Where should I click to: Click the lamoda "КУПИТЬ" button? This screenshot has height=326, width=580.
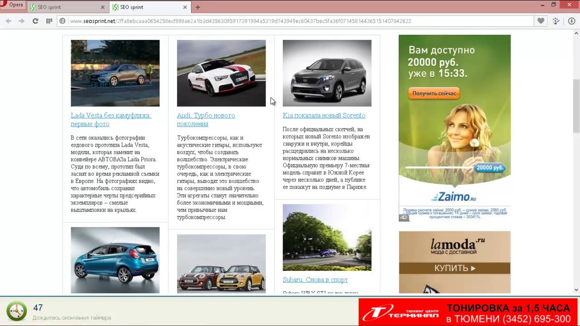pyautogui.click(x=454, y=268)
